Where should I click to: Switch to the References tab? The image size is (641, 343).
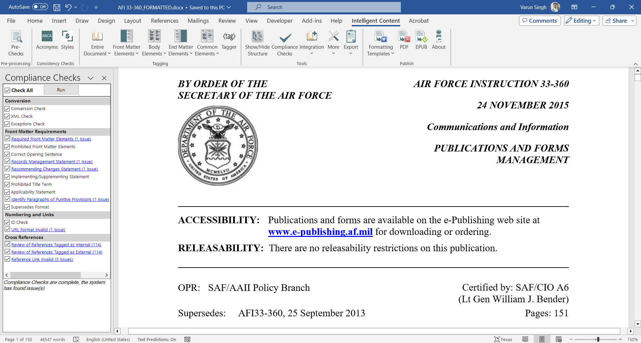point(164,21)
